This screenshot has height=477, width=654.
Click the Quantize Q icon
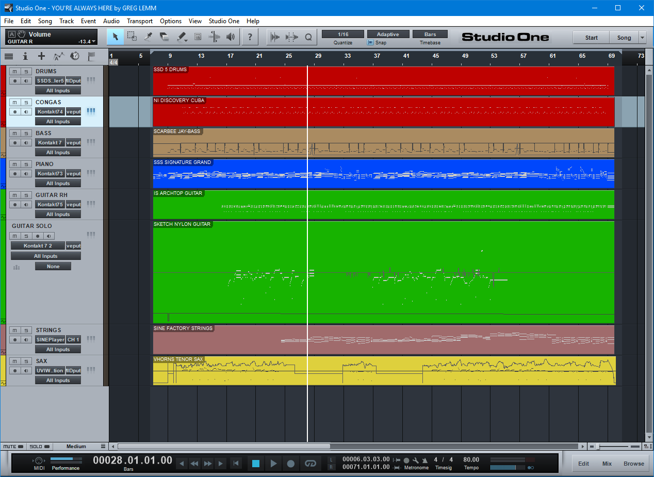coord(308,37)
